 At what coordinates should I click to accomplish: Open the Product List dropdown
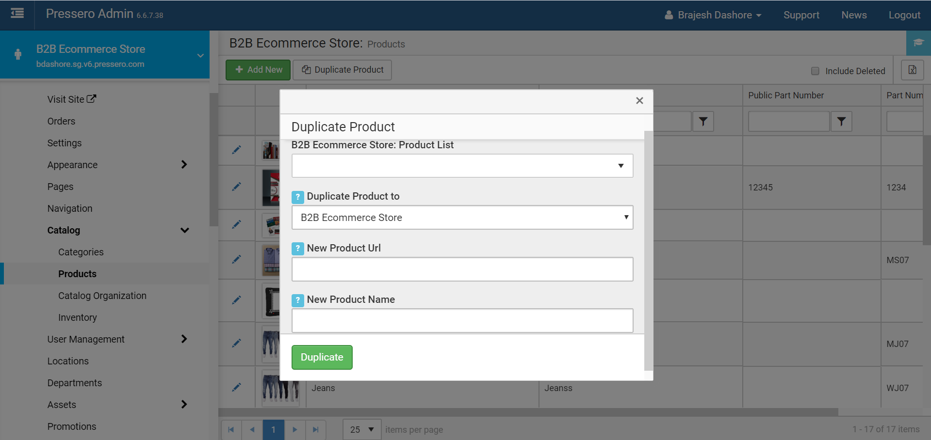[x=462, y=166]
